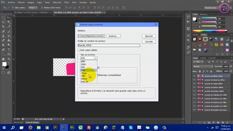
Task: Open the workspace 'Aspectos esen.' dropdown
Action: pos(211,8)
